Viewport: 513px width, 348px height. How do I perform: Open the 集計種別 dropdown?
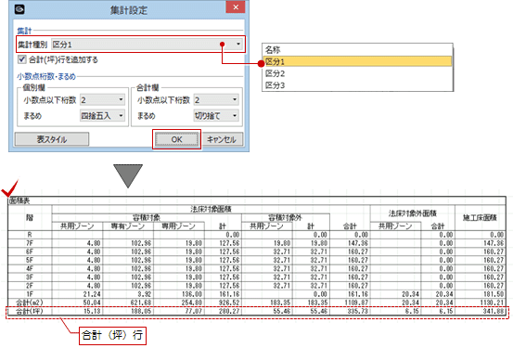pos(147,45)
